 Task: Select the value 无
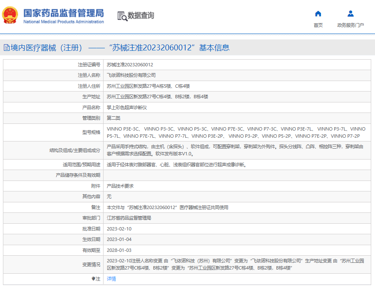[x=109, y=196]
